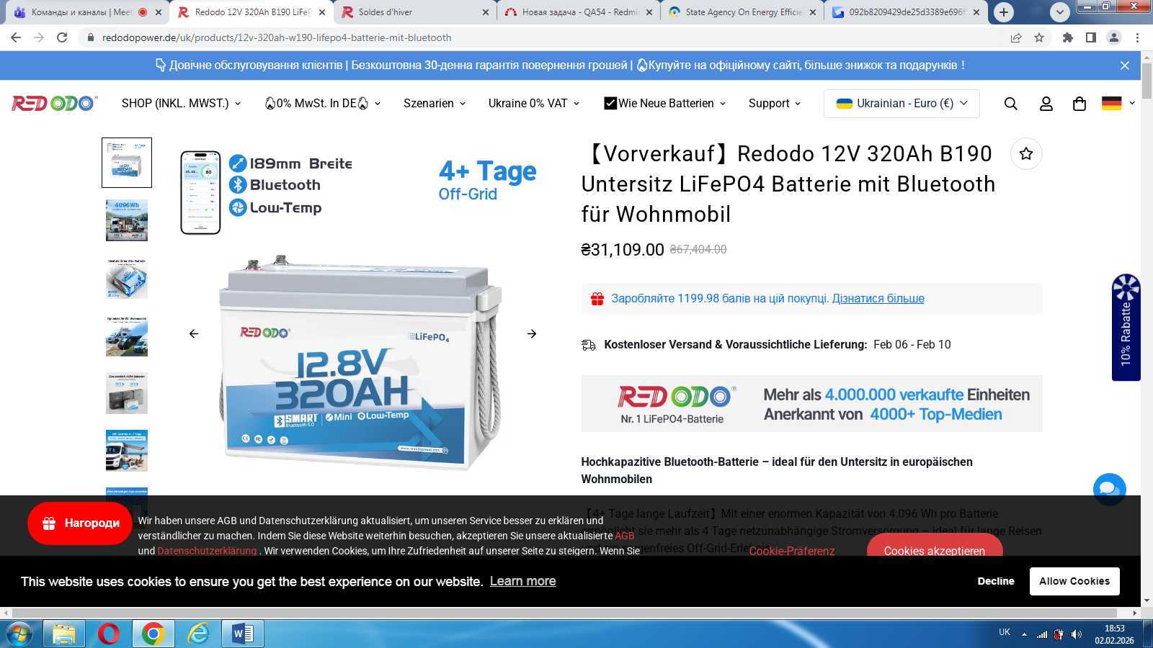Expand the Ukraine 0% VAT menu
This screenshot has width=1153, height=648.
534,104
